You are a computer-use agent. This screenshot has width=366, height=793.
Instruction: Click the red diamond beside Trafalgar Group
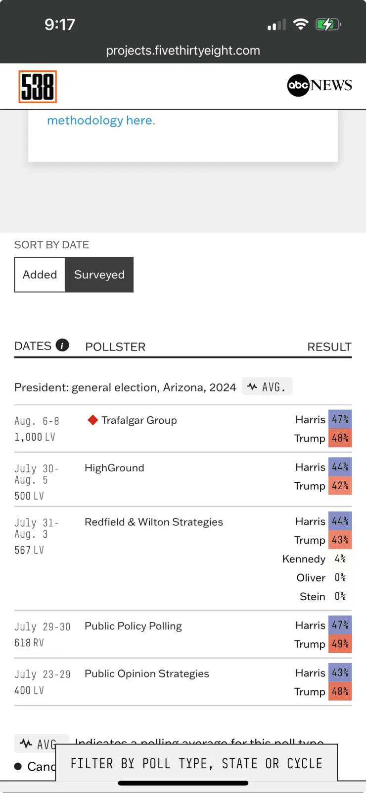pos(92,420)
